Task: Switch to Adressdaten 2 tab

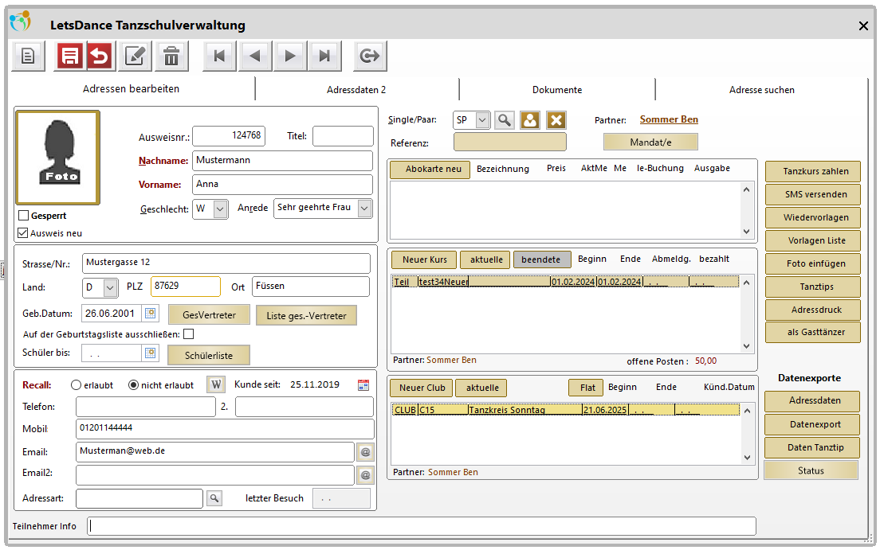Action: (x=356, y=90)
